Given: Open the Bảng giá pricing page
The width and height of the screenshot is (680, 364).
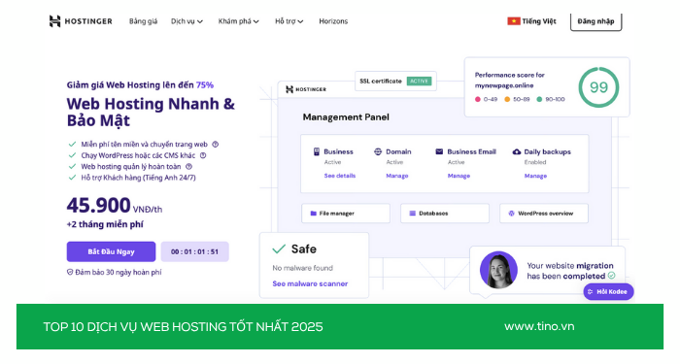Looking at the screenshot, I should click(x=143, y=21).
